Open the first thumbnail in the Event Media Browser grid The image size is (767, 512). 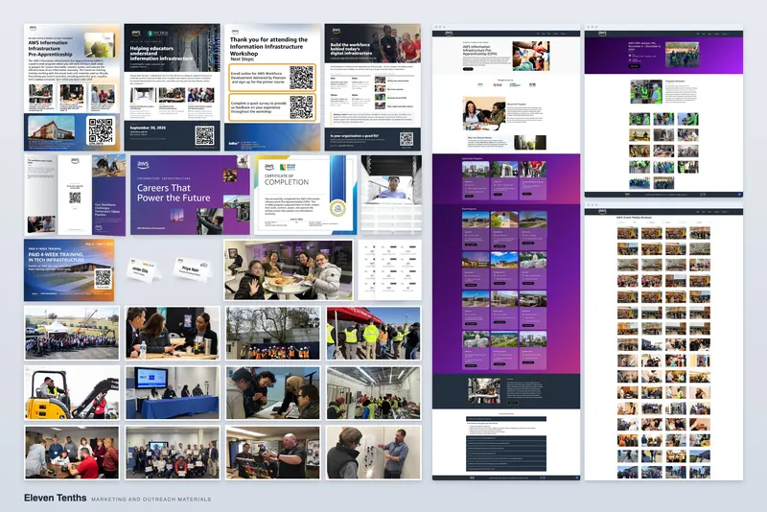coord(627,233)
